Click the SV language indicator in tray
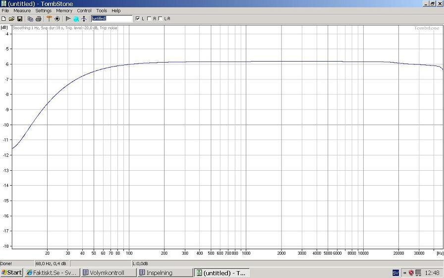This screenshot has height=278, width=444. tap(395, 273)
